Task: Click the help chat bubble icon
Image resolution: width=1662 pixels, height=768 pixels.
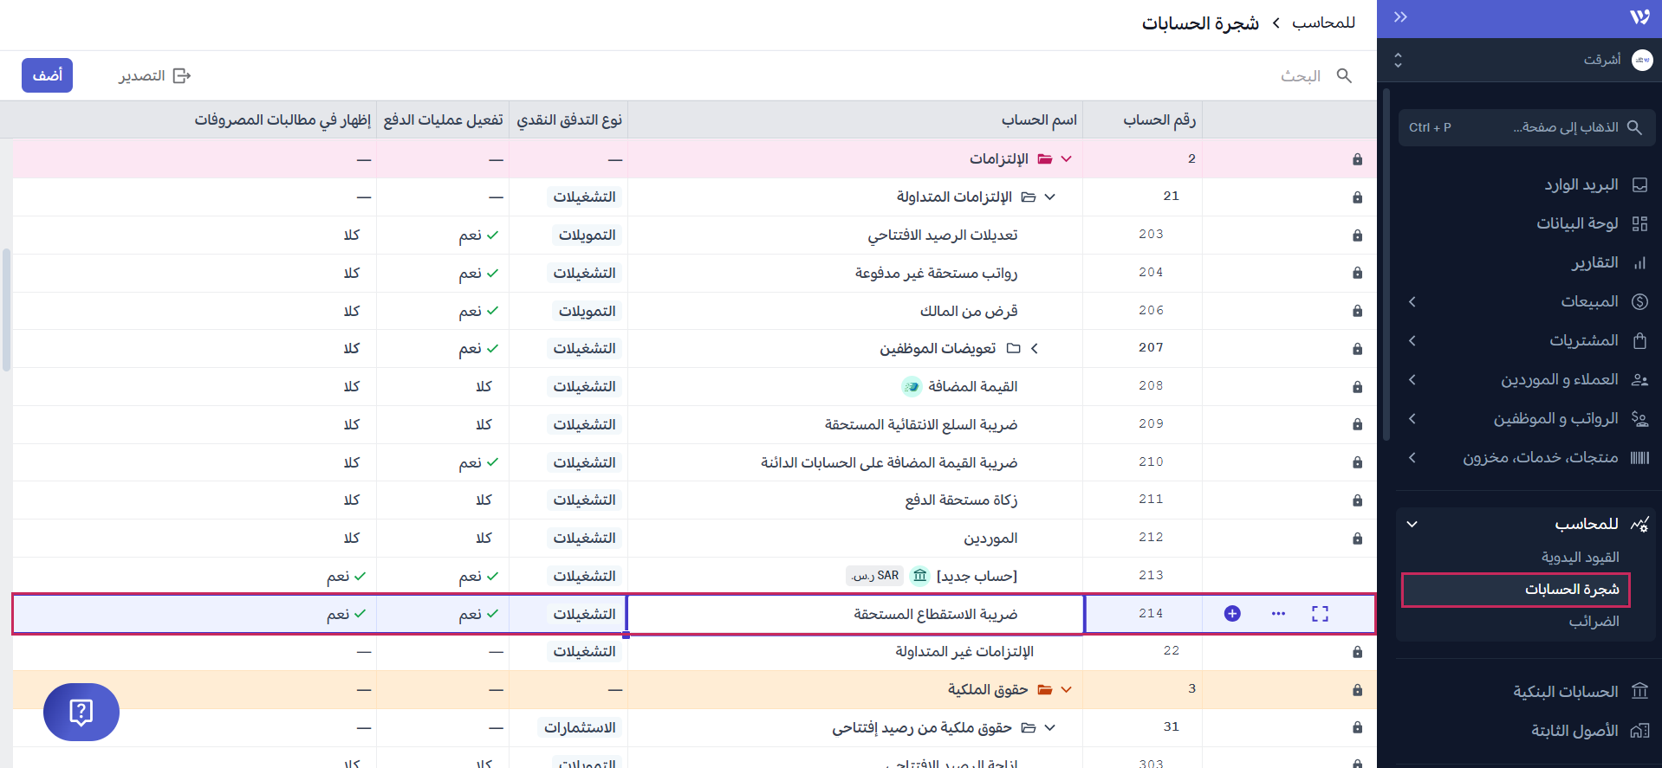Action: tap(81, 712)
